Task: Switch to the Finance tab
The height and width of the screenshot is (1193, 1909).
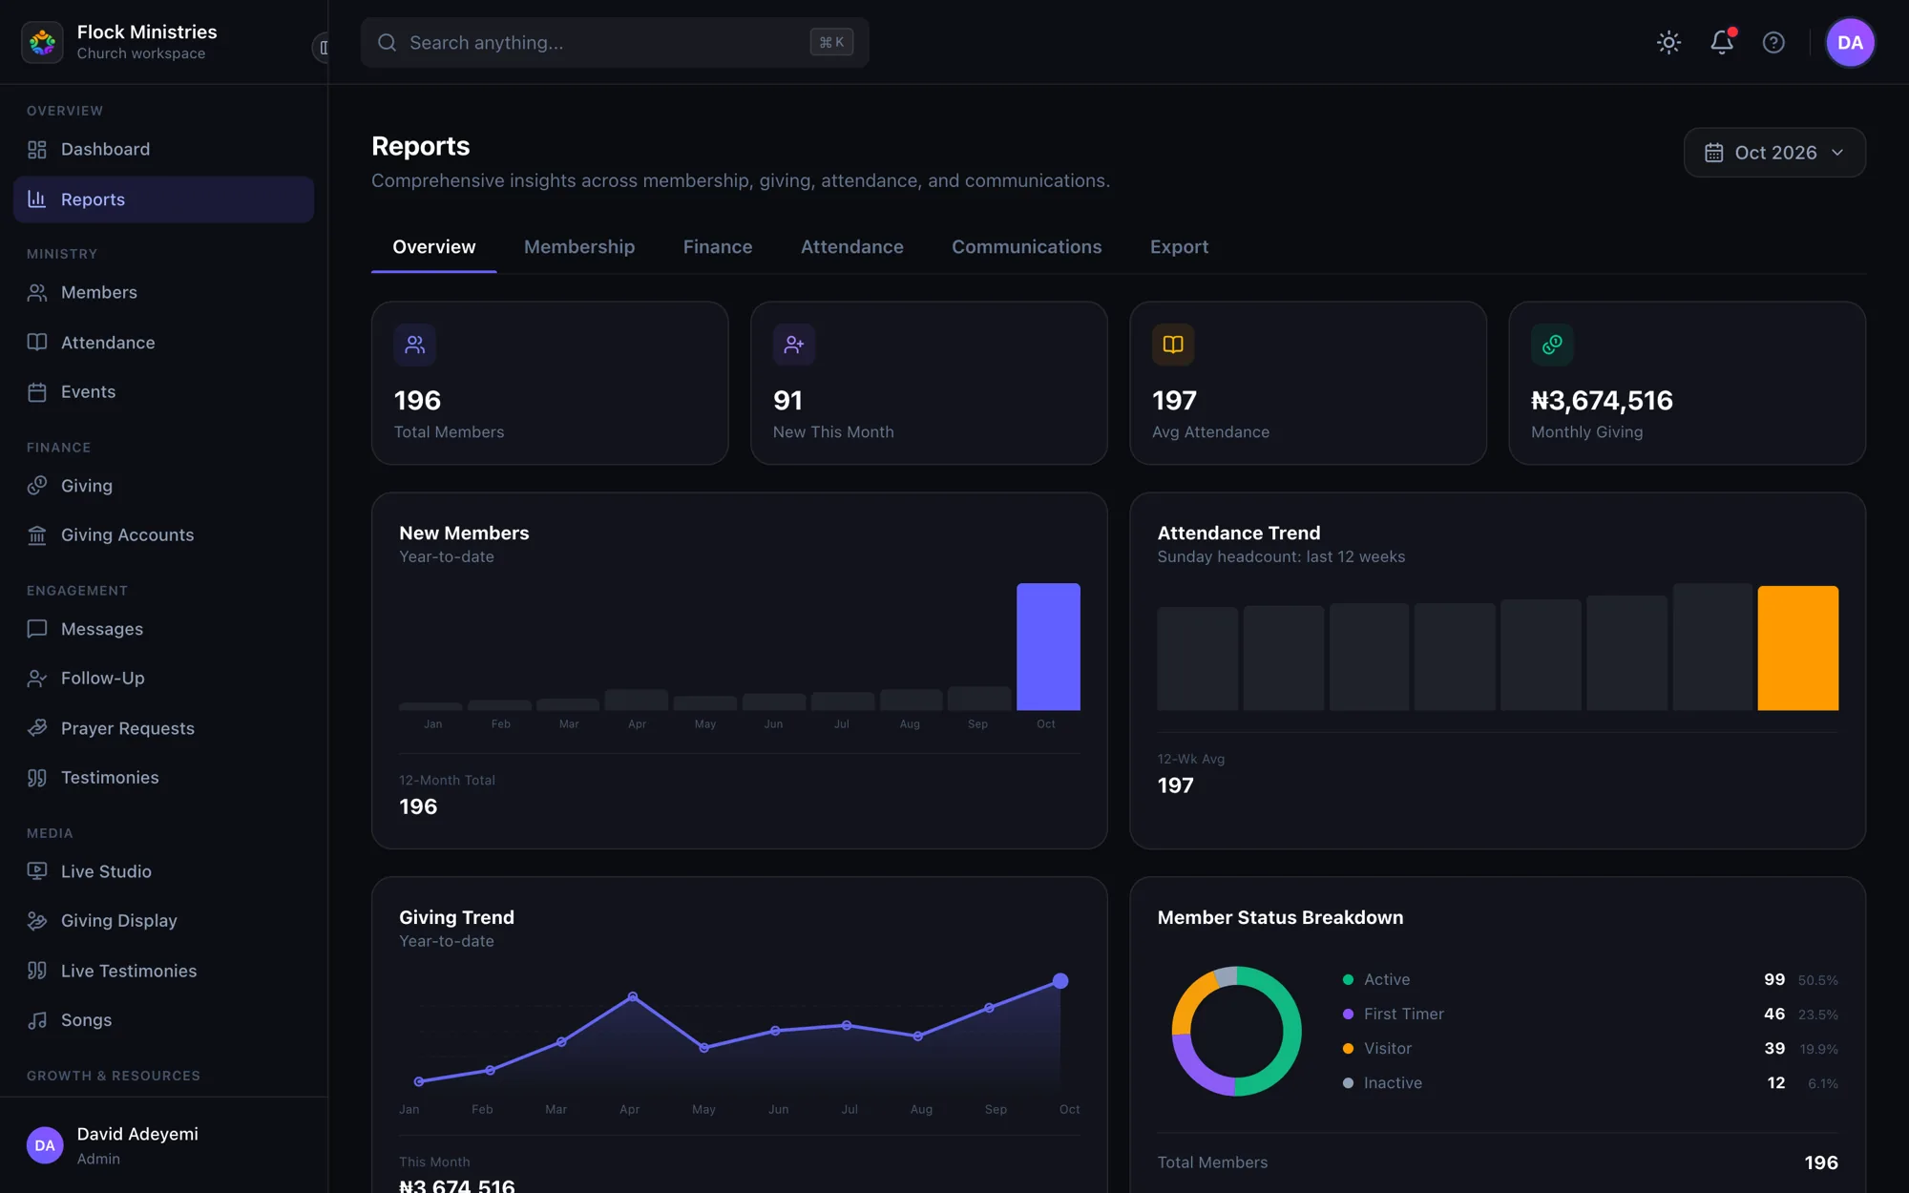Action: 718,247
